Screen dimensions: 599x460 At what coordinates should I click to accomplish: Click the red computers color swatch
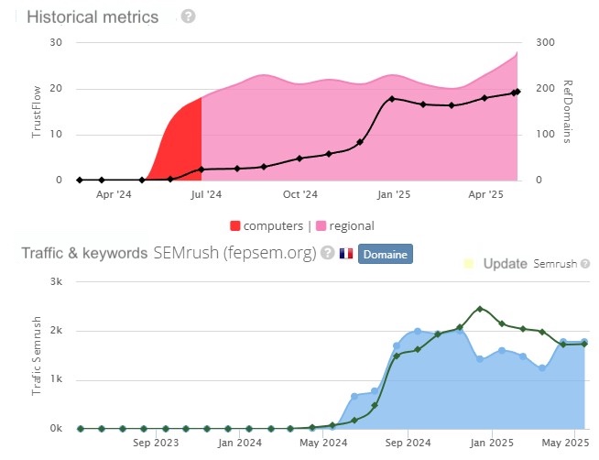235,225
